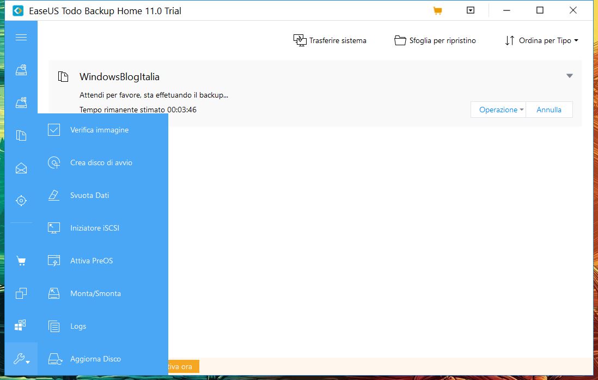Click the Iniziatore iSCSI monitor icon
The width and height of the screenshot is (598, 380).
54,228
